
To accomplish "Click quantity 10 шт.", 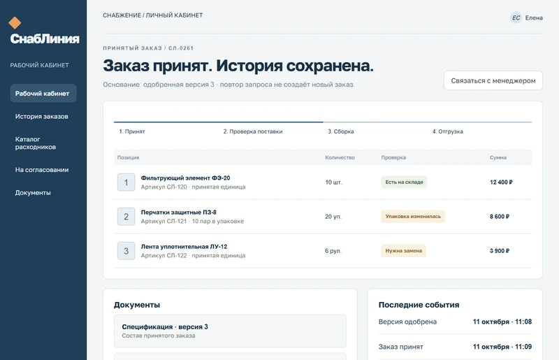I will pyautogui.click(x=333, y=182).
